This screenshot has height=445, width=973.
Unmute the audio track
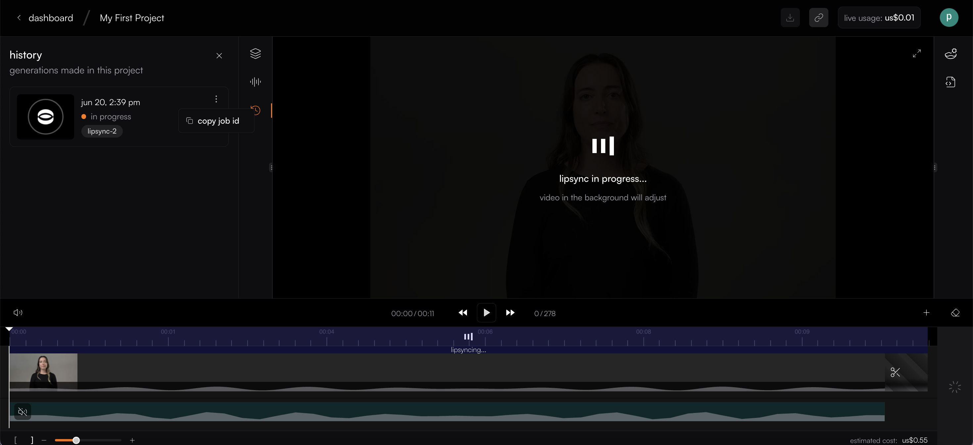tap(23, 411)
